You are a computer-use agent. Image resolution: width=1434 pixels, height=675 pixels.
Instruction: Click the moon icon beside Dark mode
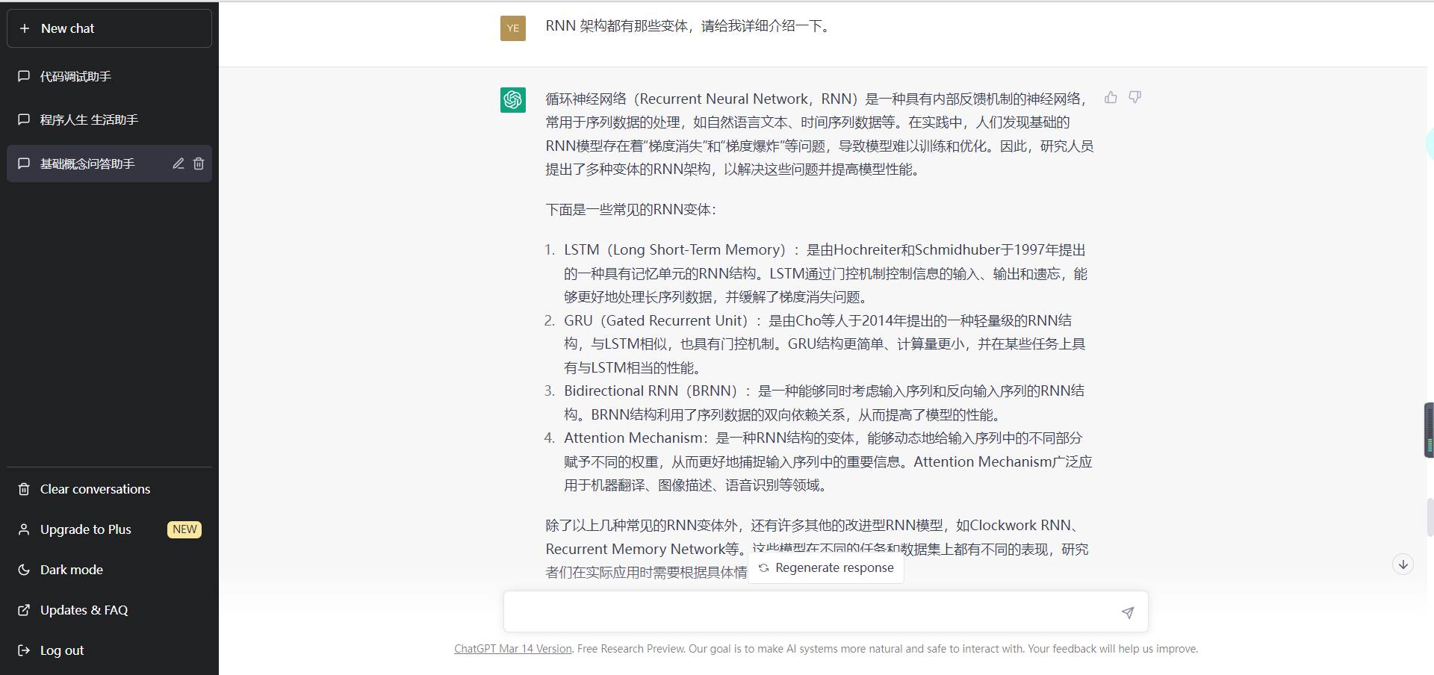tap(24, 570)
